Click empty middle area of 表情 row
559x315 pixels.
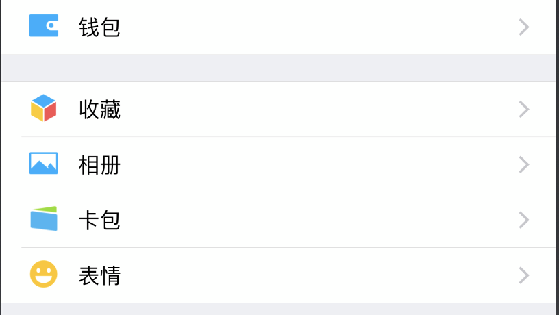[308, 276]
